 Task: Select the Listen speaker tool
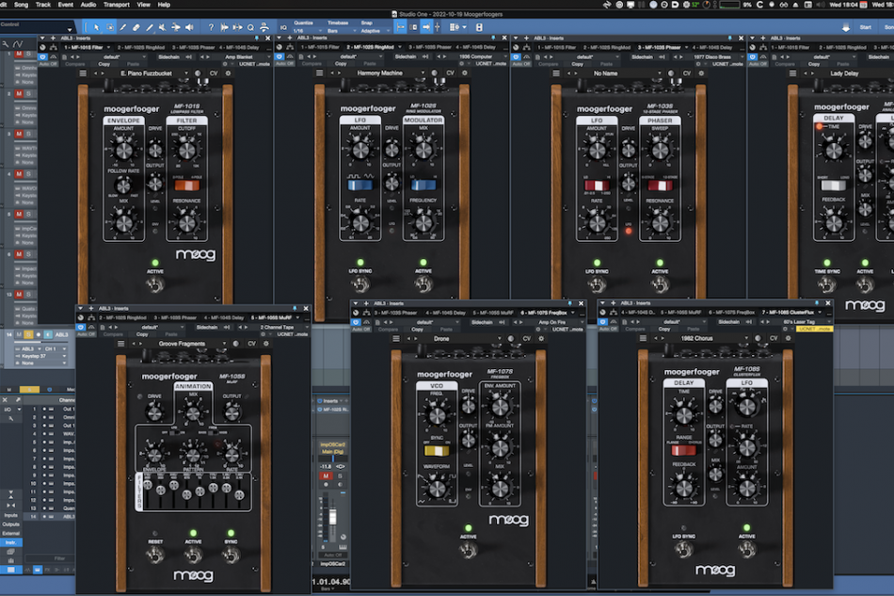(189, 26)
